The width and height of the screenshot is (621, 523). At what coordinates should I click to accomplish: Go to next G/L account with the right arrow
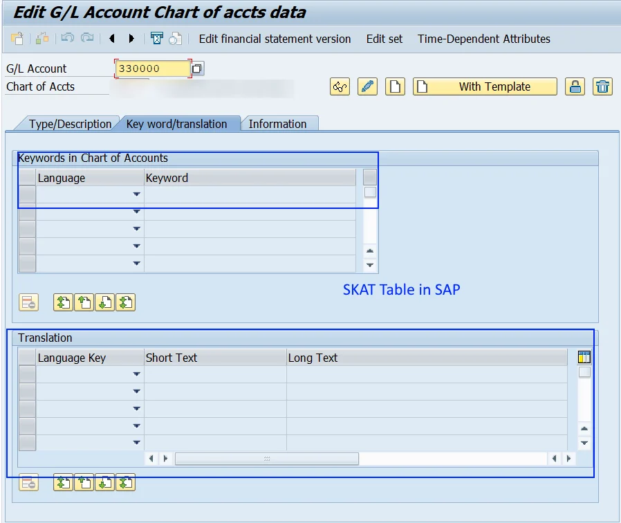131,39
